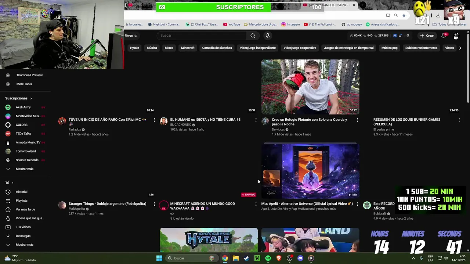Viewport: 470px width, 264px height.
Task: Open three-dot menu for MINECRAFT ASIENDO UN MUNDO video
Action: (256, 204)
